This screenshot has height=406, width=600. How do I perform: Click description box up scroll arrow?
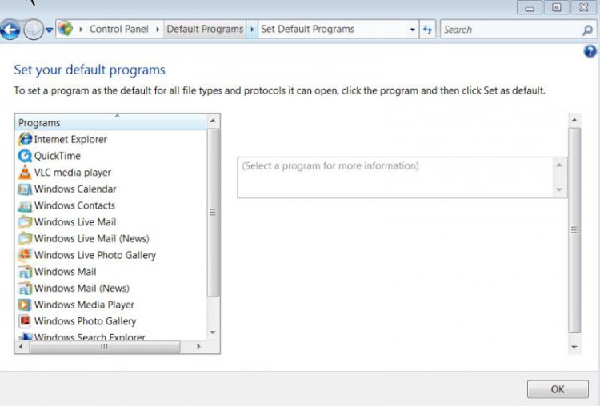coord(559,165)
